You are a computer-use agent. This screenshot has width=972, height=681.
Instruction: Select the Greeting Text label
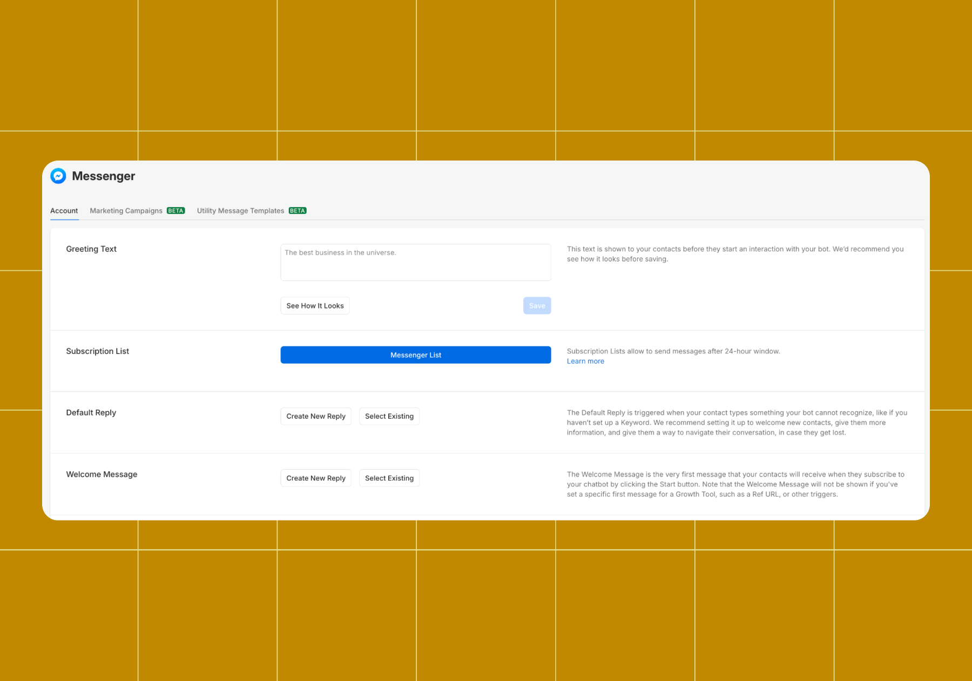tap(91, 249)
